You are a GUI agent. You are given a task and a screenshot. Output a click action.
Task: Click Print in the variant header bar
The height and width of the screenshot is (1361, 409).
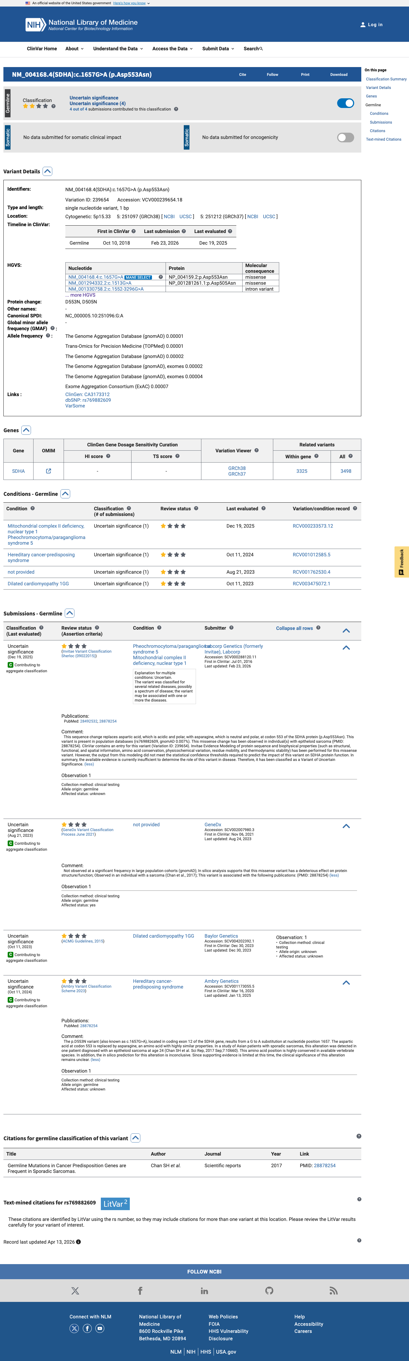coord(305,74)
